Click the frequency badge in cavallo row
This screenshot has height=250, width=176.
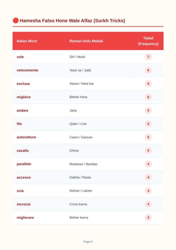tap(148, 150)
